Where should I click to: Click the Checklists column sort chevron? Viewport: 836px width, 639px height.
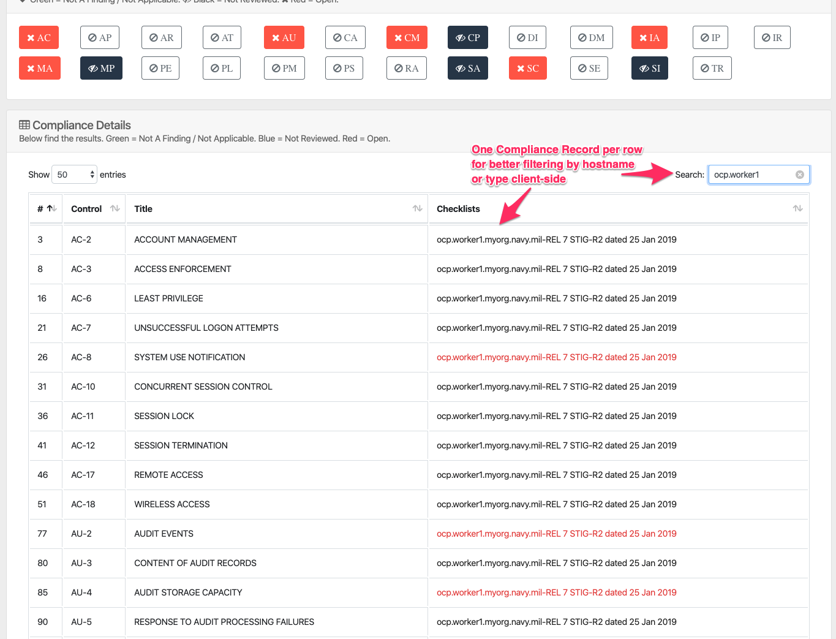[x=797, y=208]
